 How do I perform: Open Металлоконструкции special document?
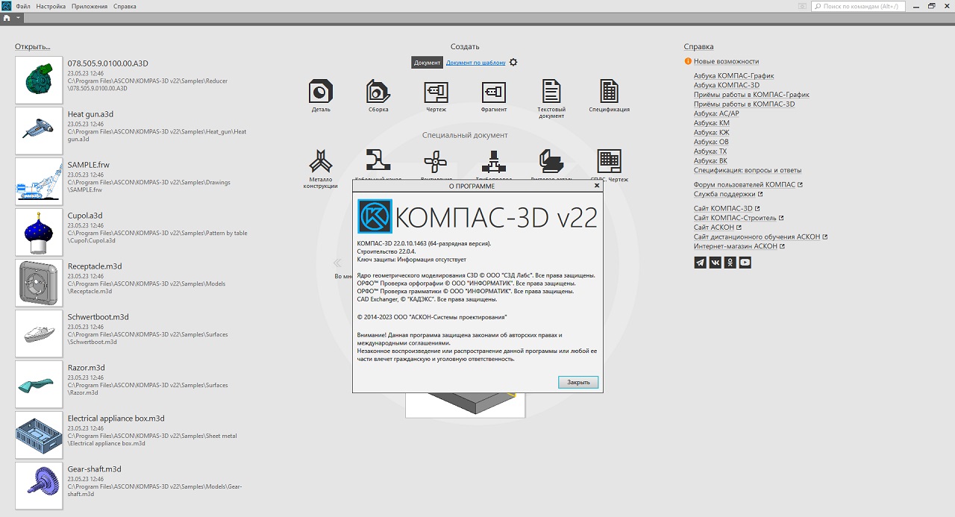(x=321, y=161)
